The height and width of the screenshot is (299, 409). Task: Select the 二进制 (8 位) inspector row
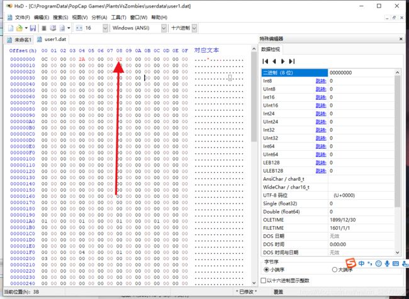point(328,73)
